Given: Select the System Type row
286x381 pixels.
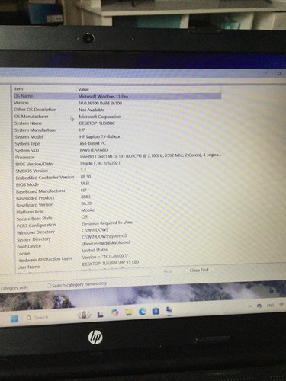Looking at the screenshot, I should tap(27, 144).
